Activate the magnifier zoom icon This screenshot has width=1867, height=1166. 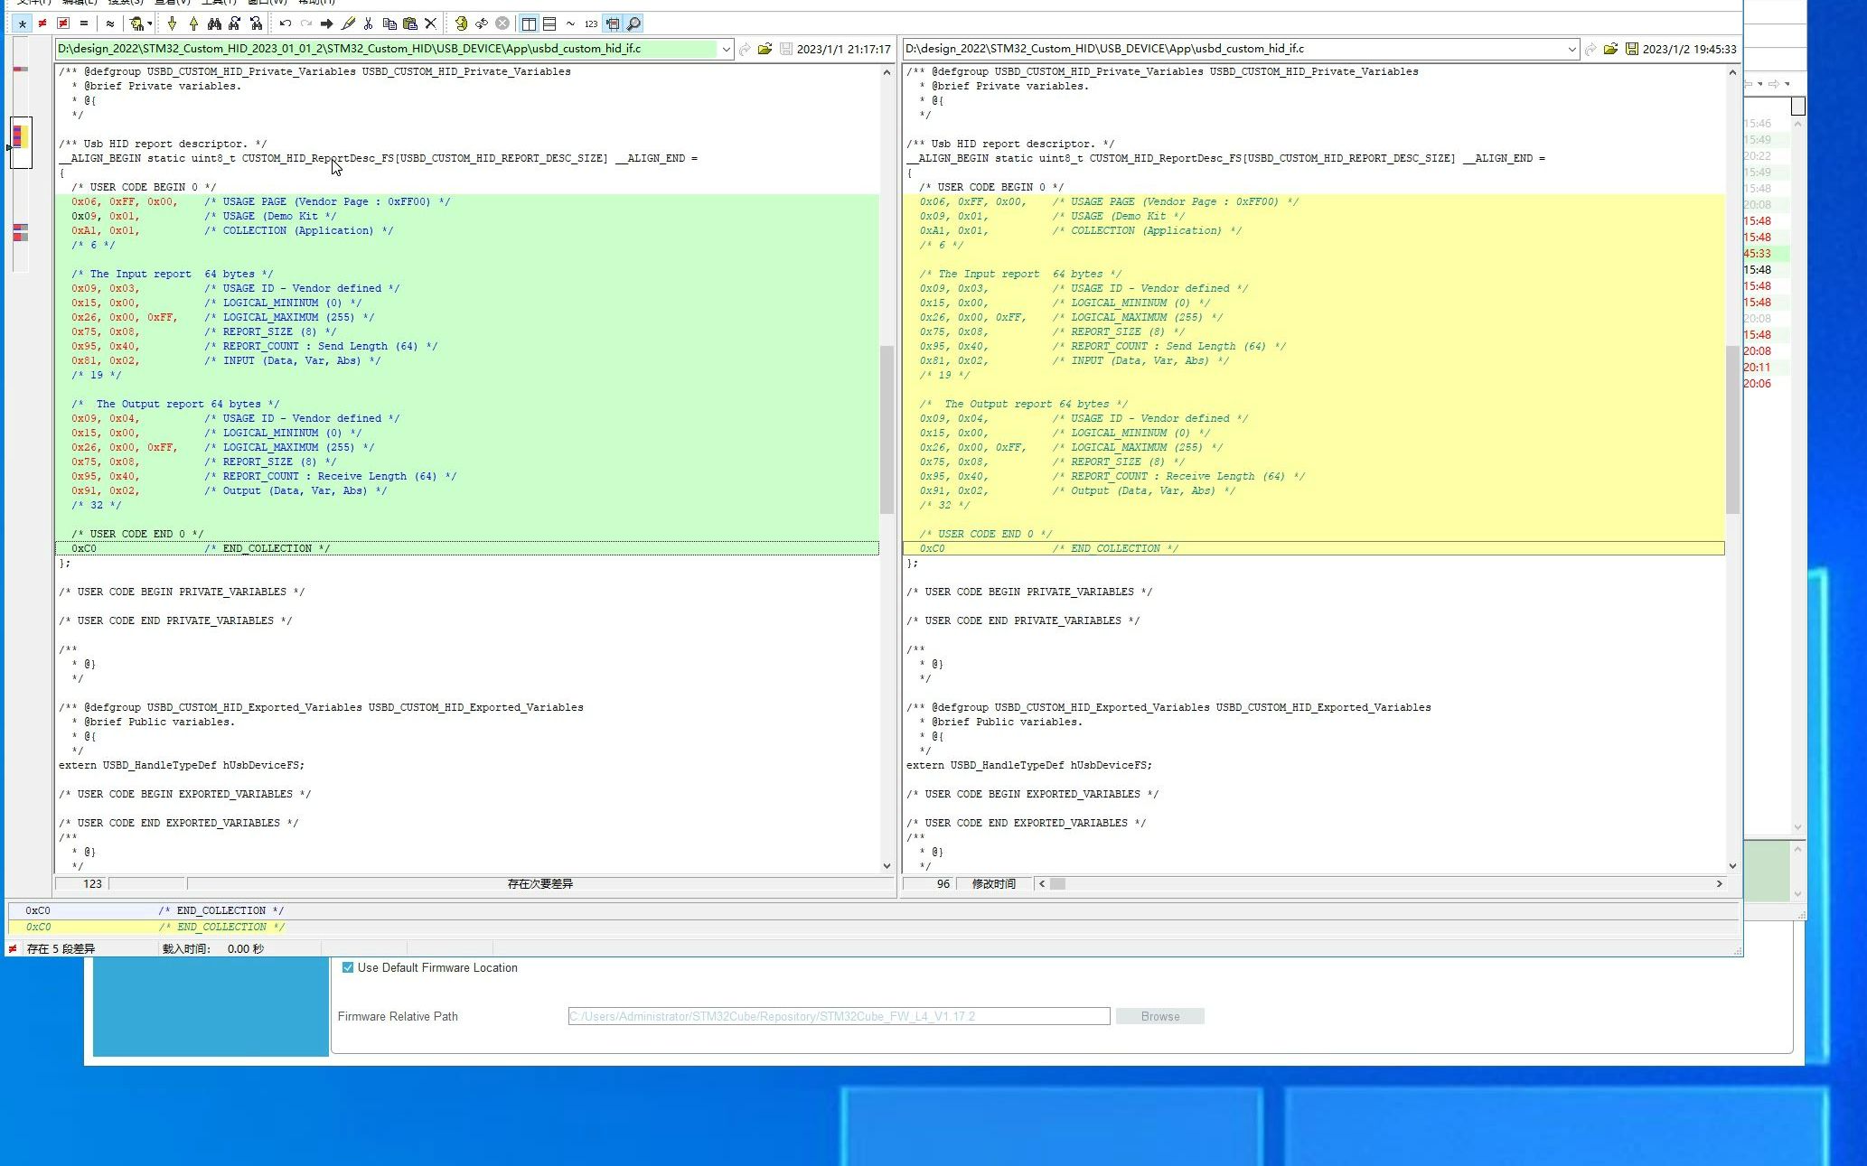coord(633,23)
